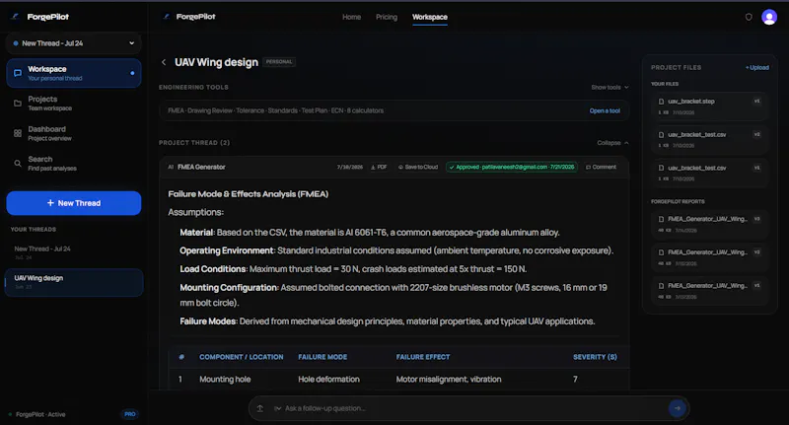Click v1 version tag of uav_bracket.step

click(756, 102)
